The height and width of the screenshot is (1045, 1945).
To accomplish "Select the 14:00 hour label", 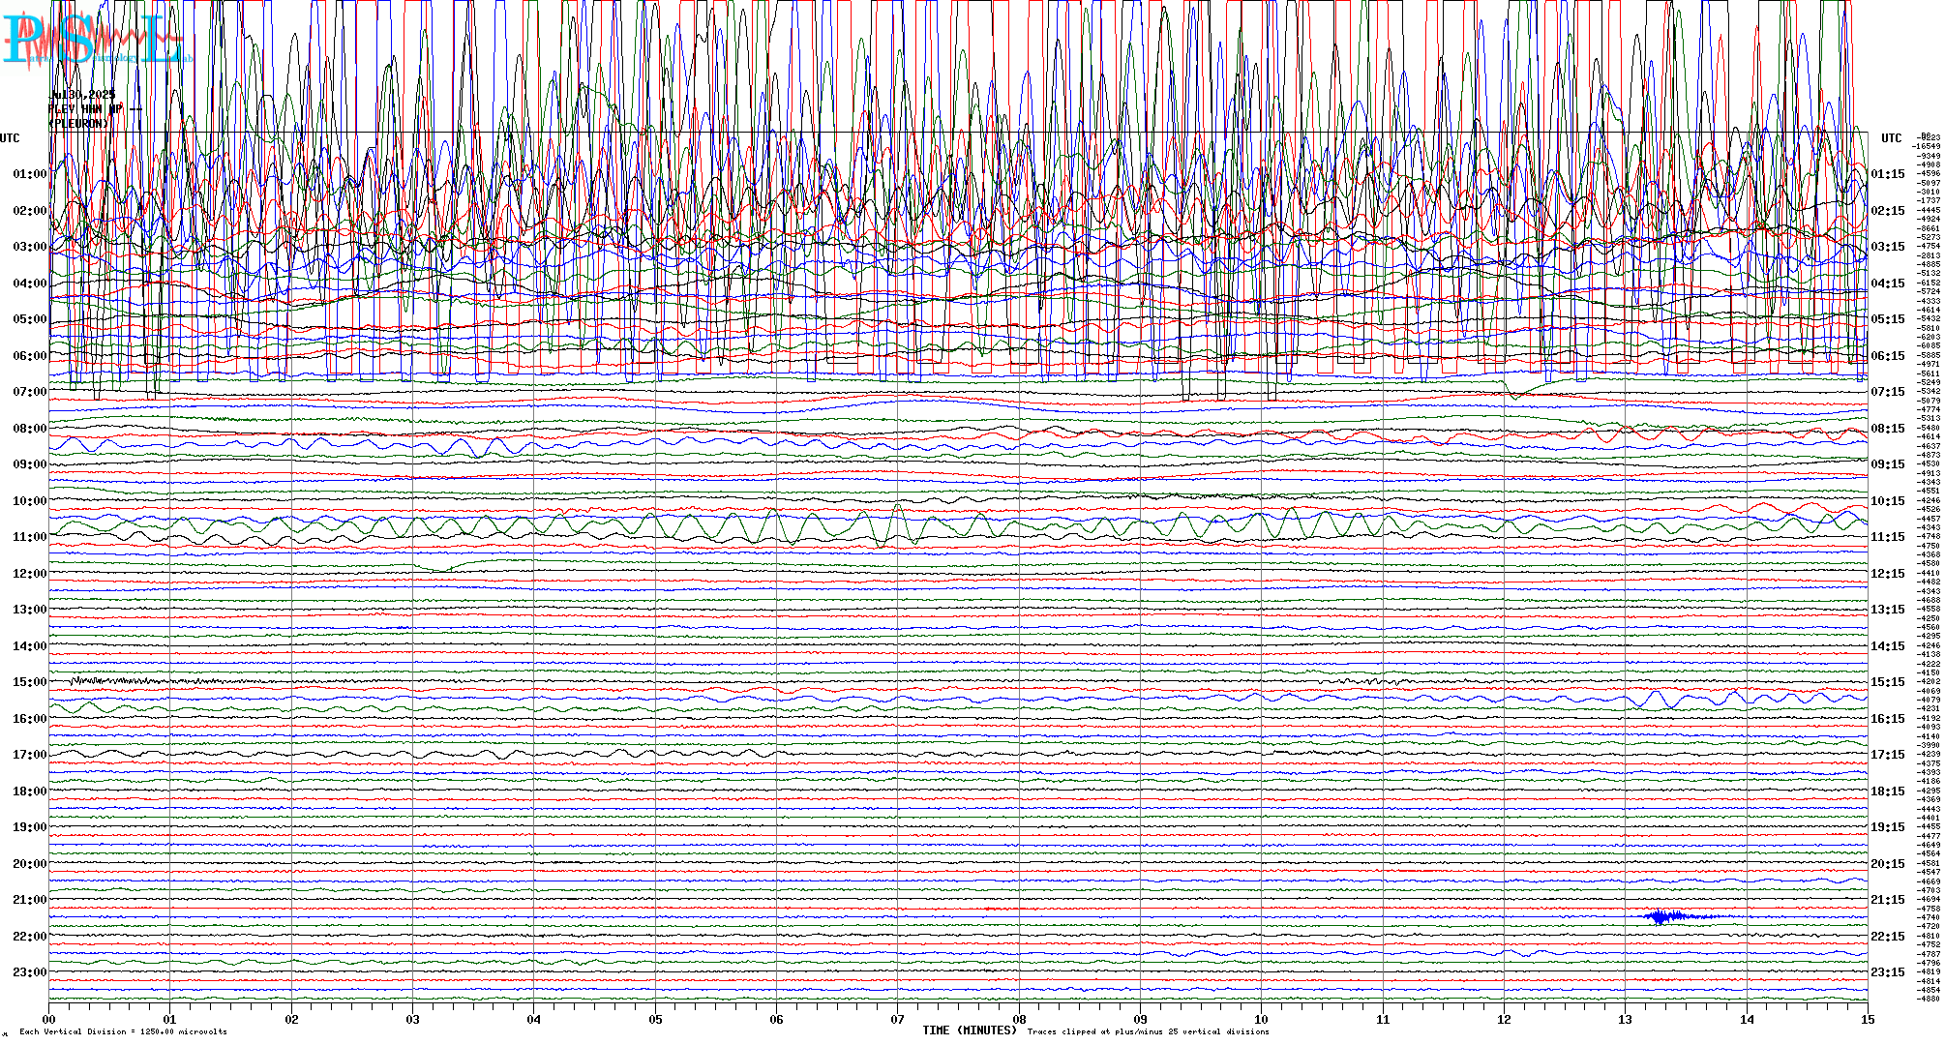I will 30,646.
